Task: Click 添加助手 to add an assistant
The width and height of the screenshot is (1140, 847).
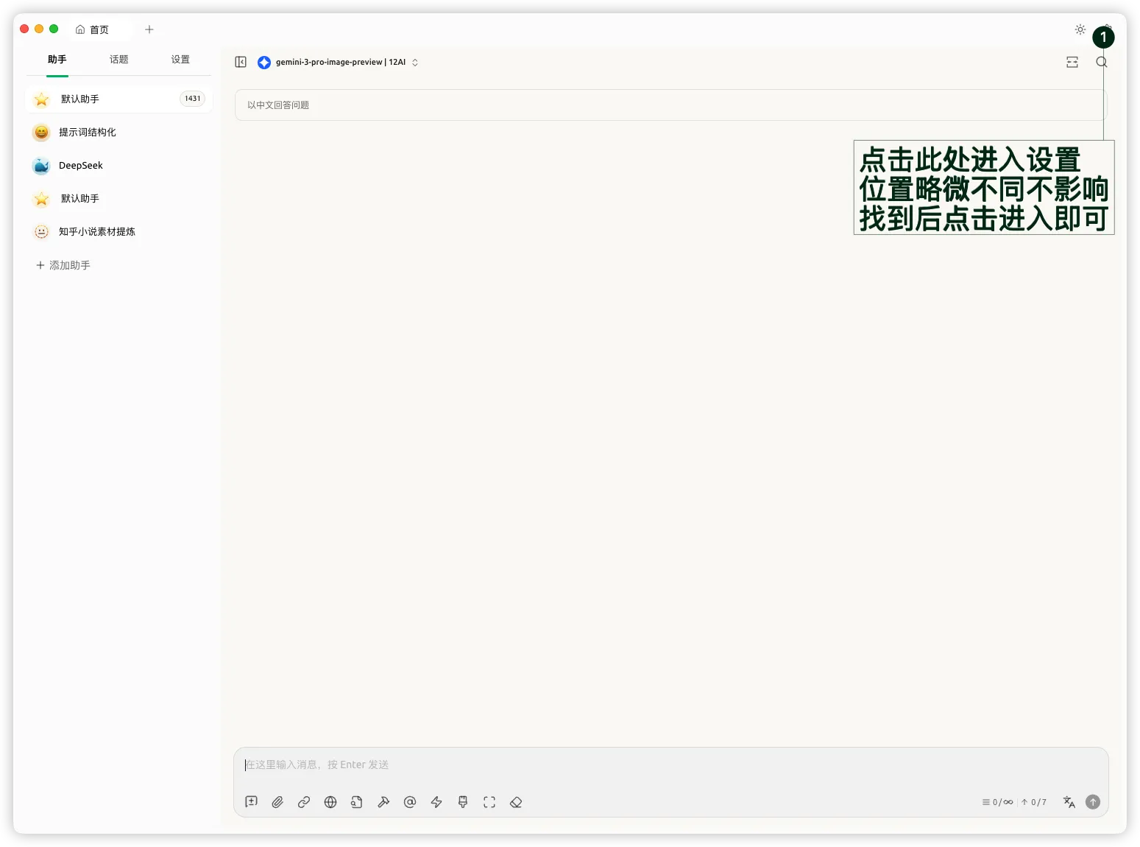Action: tap(63, 265)
